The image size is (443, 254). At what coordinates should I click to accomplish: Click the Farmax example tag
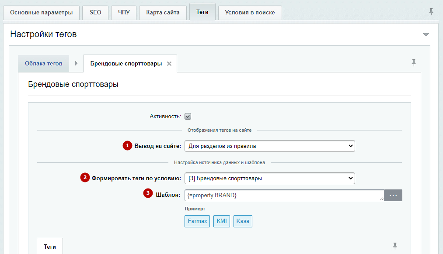point(197,221)
